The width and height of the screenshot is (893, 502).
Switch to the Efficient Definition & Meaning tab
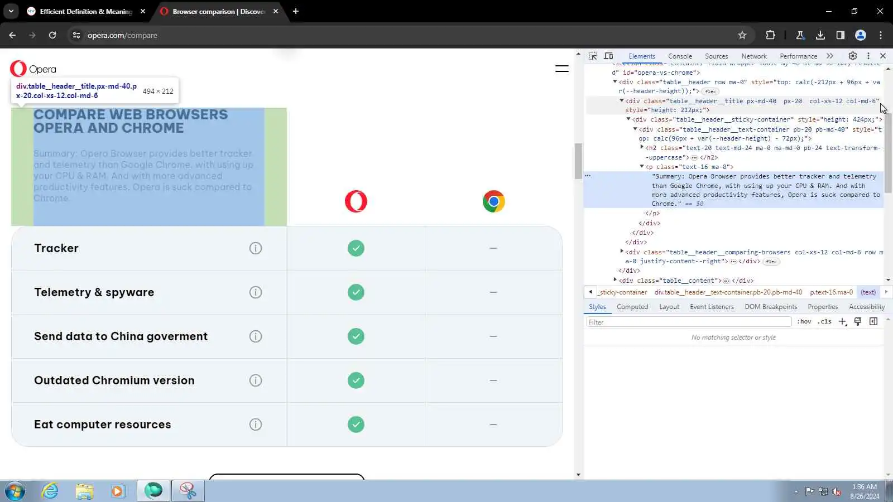coord(87,11)
